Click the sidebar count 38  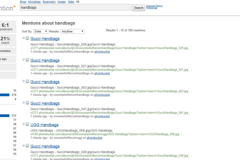(x=15, y=124)
